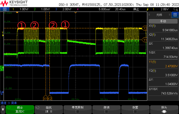Click the trigger source channel 1 label

click(x=154, y=9)
